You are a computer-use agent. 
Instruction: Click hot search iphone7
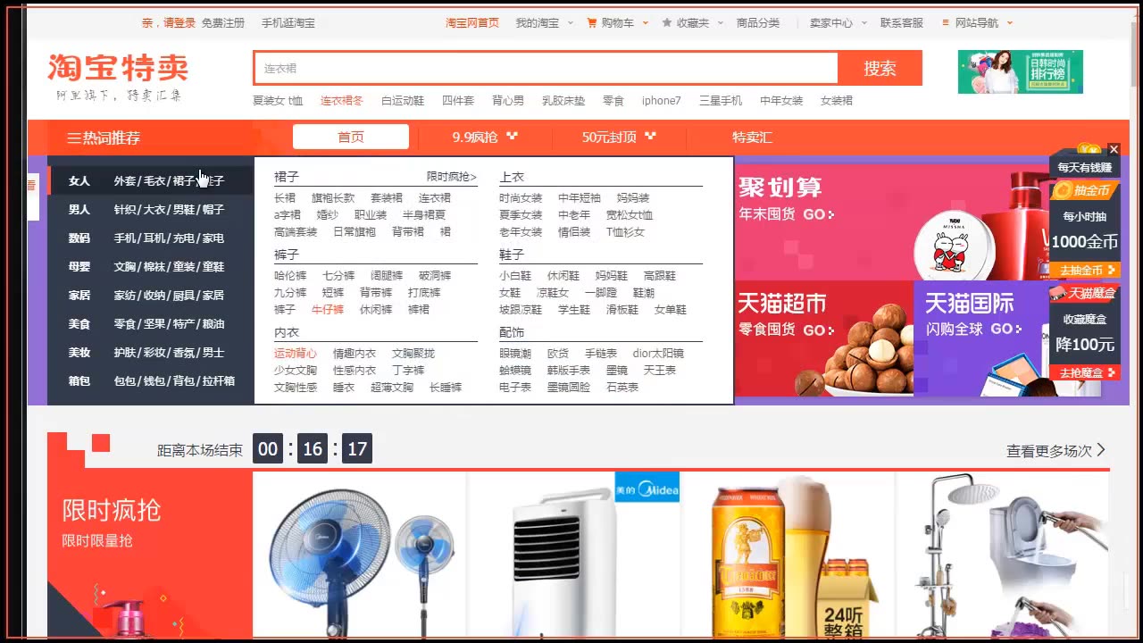[x=661, y=100]
